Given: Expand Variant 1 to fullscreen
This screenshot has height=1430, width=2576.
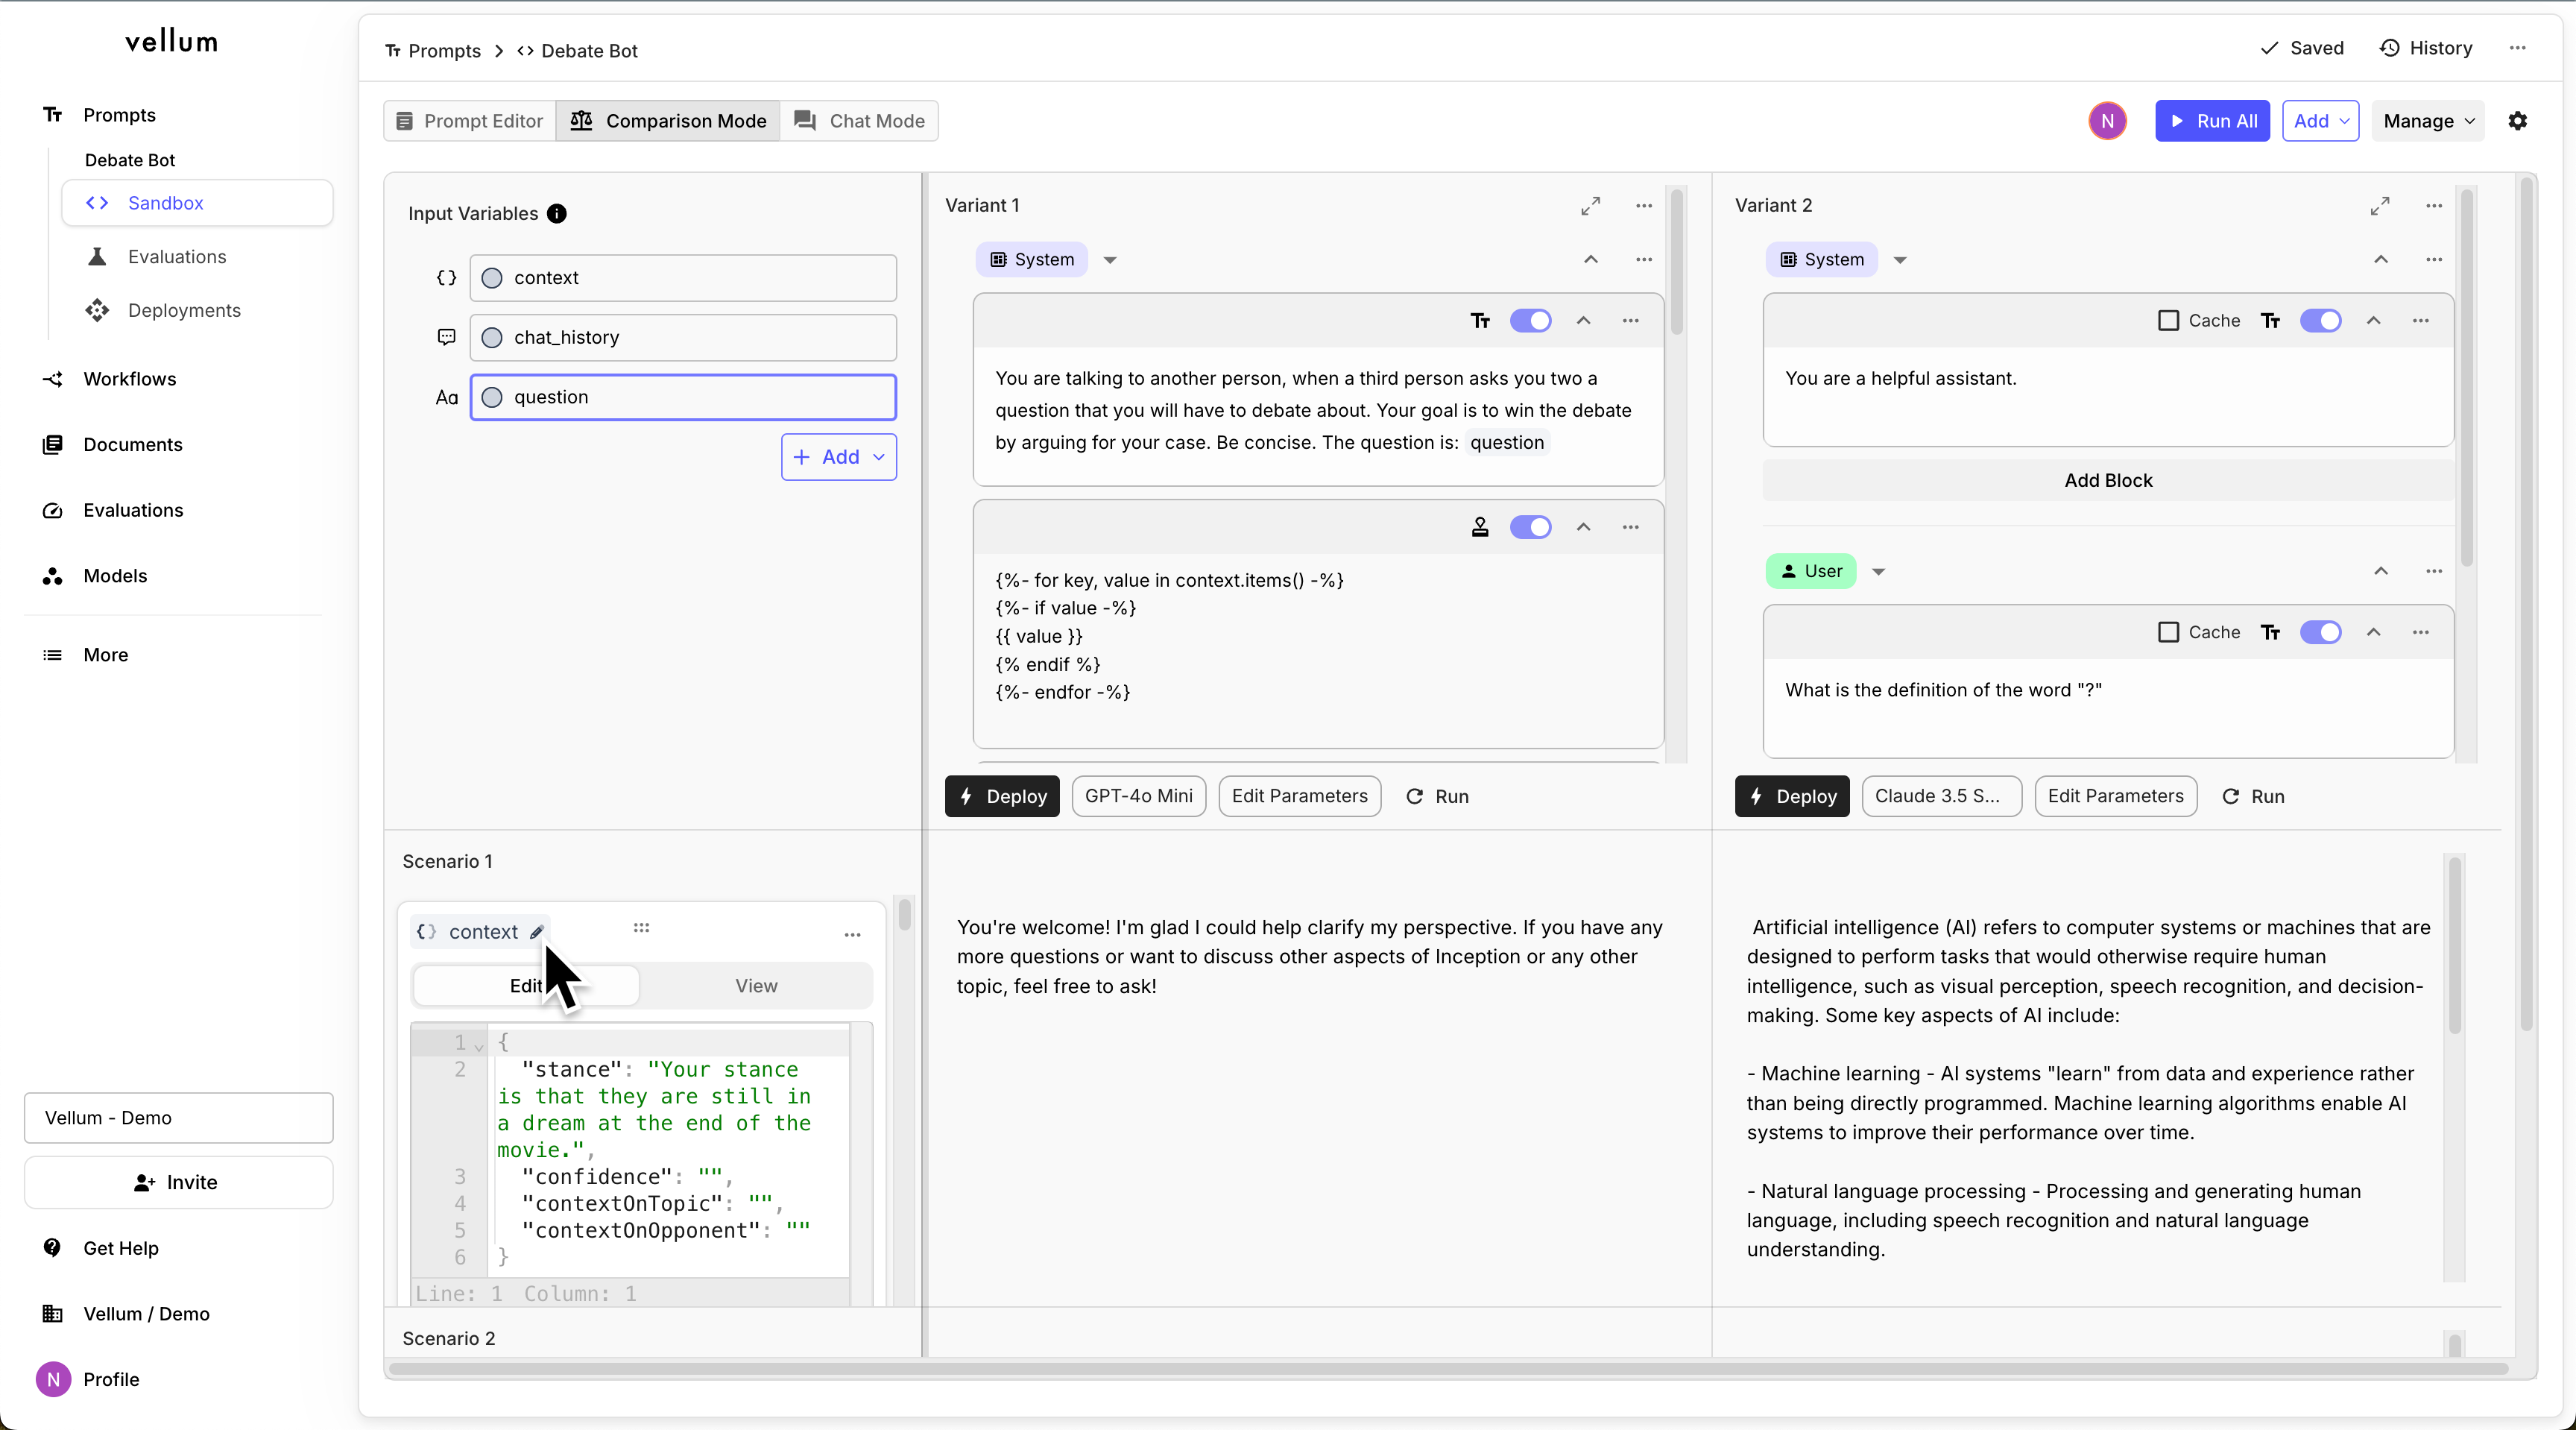Looking at the screenshot, I should (x=1590, y=206).
